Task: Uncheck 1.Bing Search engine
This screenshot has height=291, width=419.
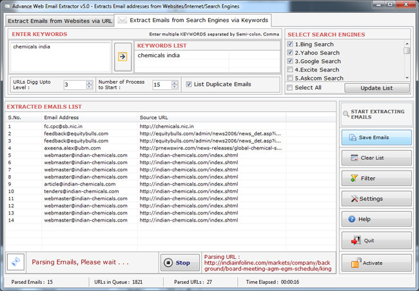Action: pyautogui.click(x=290, y=44)
